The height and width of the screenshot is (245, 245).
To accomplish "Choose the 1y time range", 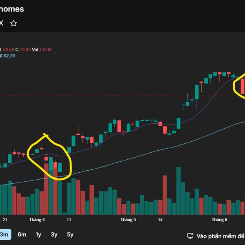I will click(x=38, y=234).
